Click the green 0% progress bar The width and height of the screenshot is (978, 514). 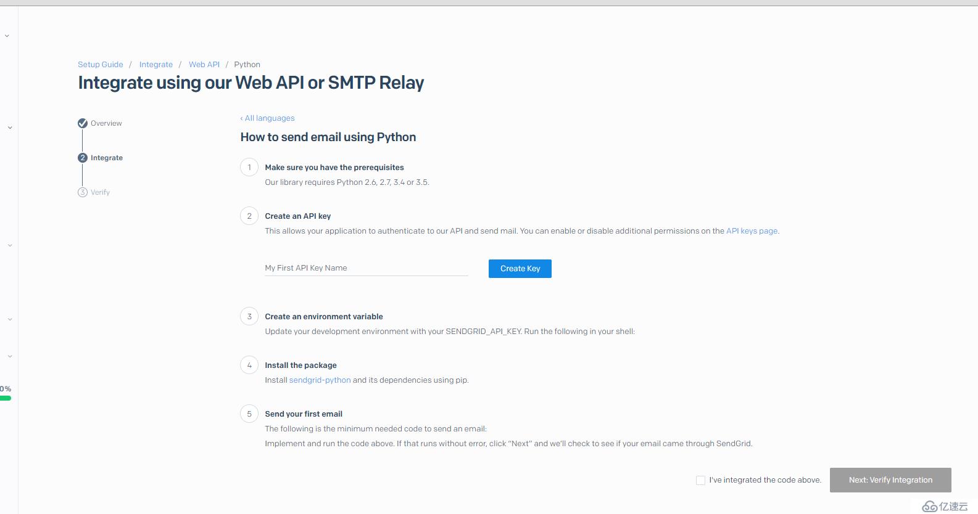click(x=6, y=398)
